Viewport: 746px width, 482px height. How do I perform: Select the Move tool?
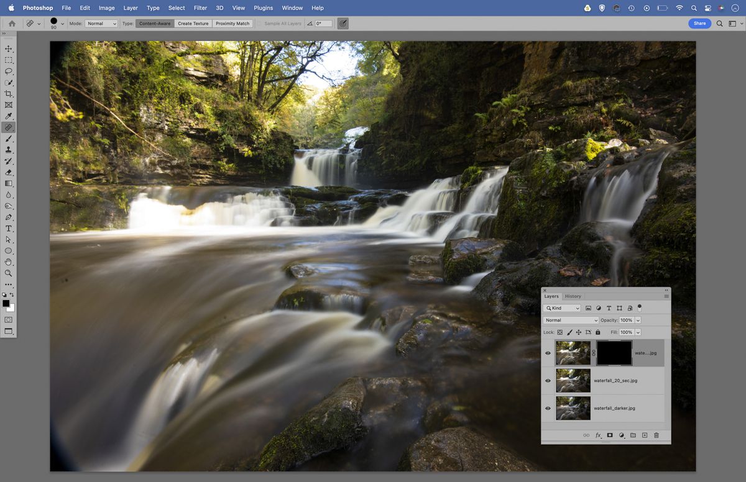coord(9,48)
